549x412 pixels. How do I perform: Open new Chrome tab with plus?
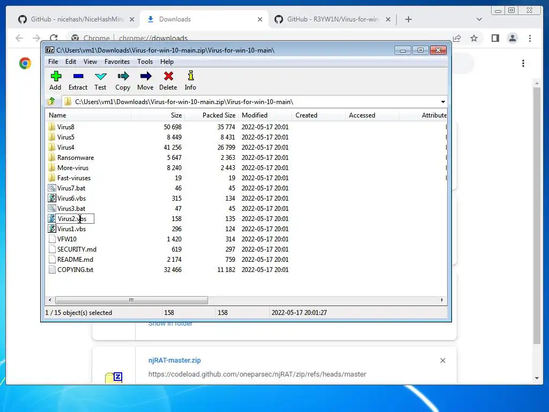tap(408, 19)
